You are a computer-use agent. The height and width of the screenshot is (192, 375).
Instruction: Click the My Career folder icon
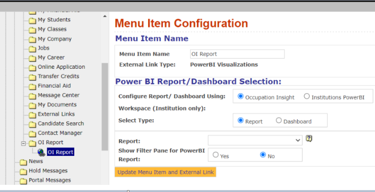[x=33, y=58]
